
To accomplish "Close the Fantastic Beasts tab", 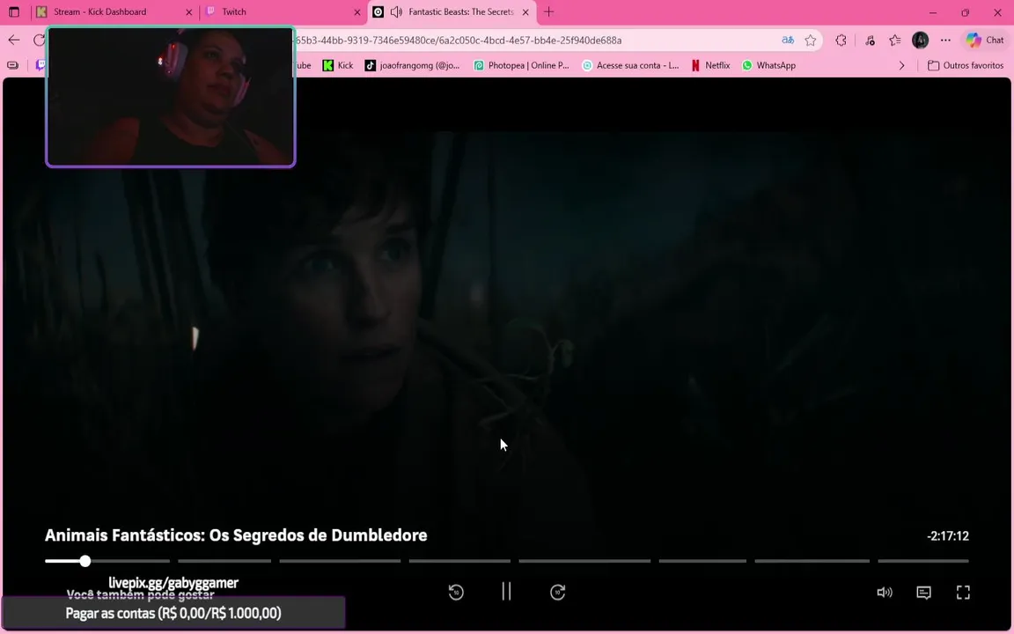I will 525,11.
